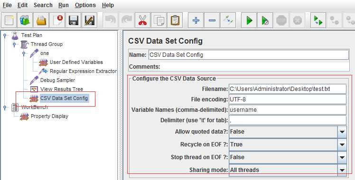The image size is (355, 180).
Task: Open the File menu
Action: pyautogui.click(x=7, y=5)
